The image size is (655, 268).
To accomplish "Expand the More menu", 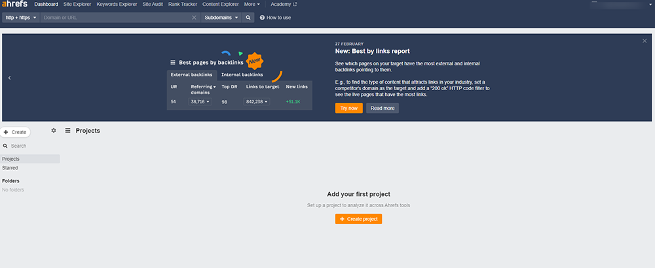I will click(252, 4).
